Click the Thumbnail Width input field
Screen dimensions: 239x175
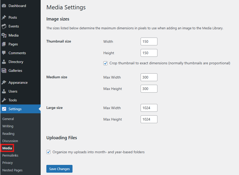click(x=149, y=41)
